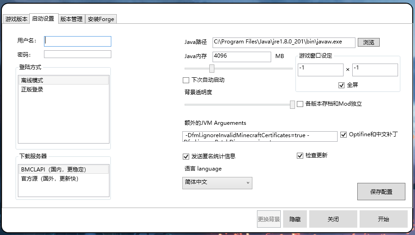Disable Optifine和中文补丁 checkbox
Screen dimensions: 415x235
pos(344,135)
